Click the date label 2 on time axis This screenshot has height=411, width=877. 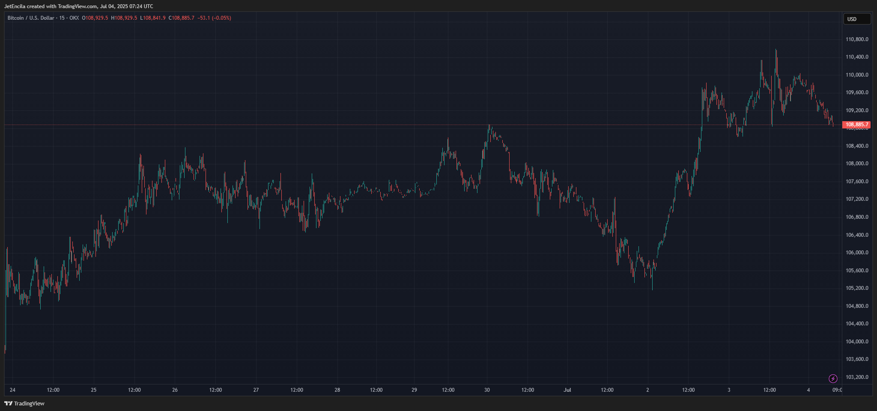pyautogui.click(x=647, y=390)
